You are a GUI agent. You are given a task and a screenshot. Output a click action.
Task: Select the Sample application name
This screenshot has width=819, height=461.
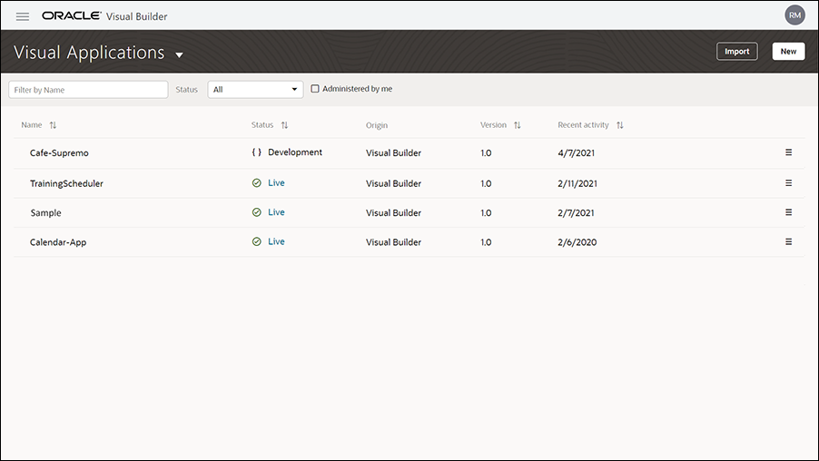tap(45, 213)
